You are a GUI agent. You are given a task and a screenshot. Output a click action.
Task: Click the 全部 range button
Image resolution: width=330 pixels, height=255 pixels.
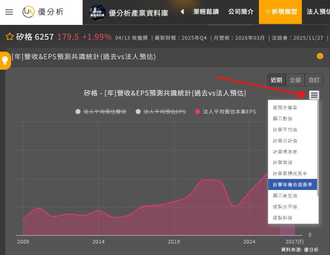click(295, 80)
